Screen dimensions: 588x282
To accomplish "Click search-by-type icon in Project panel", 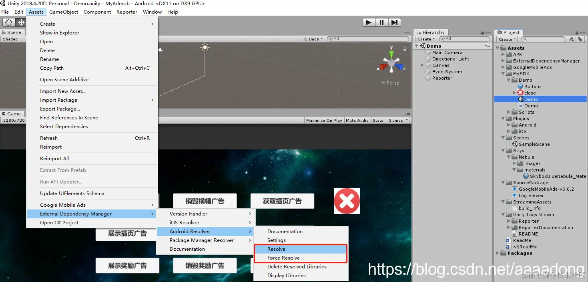I will [x=572, y=39].
